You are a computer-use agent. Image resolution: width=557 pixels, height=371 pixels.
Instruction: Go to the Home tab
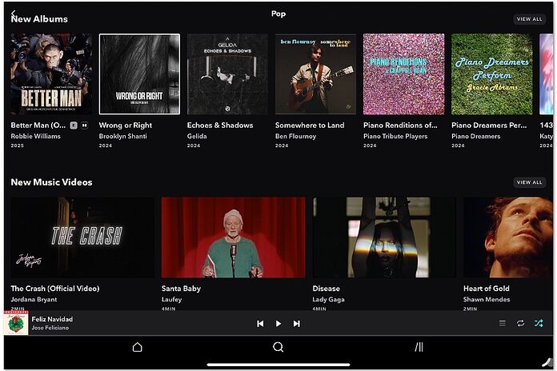pos(138,347)
